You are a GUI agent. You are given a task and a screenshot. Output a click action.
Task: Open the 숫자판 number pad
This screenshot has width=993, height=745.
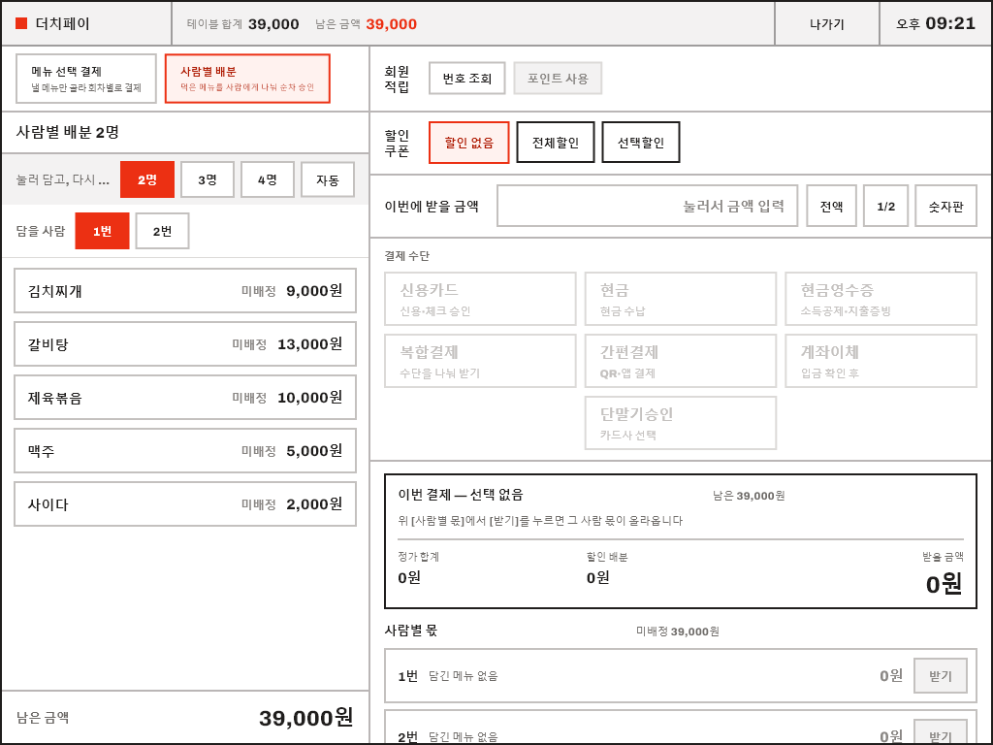[x=946, y=206]
